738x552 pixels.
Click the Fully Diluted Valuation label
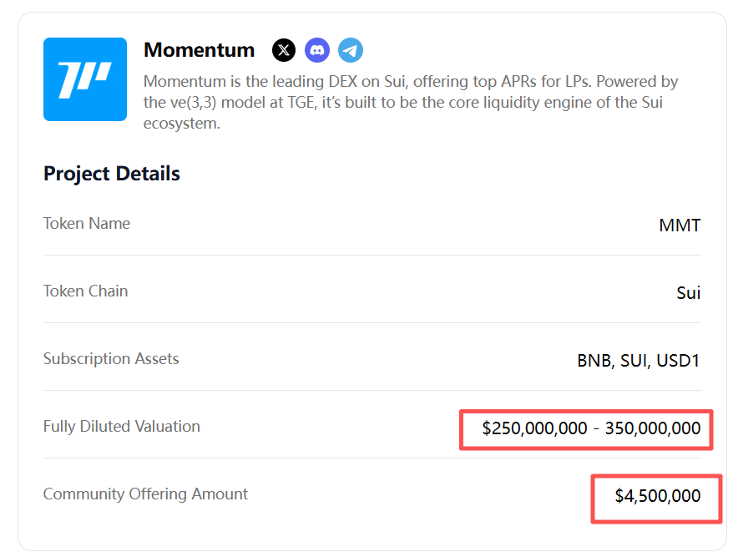click(x=122, y=426)
